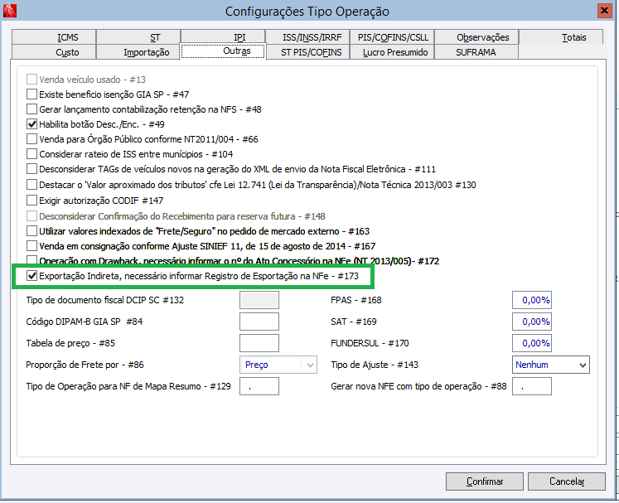Open the PIS/COFINS/CSLL tab
Viewport: 619px width, 503px height.
392,37
